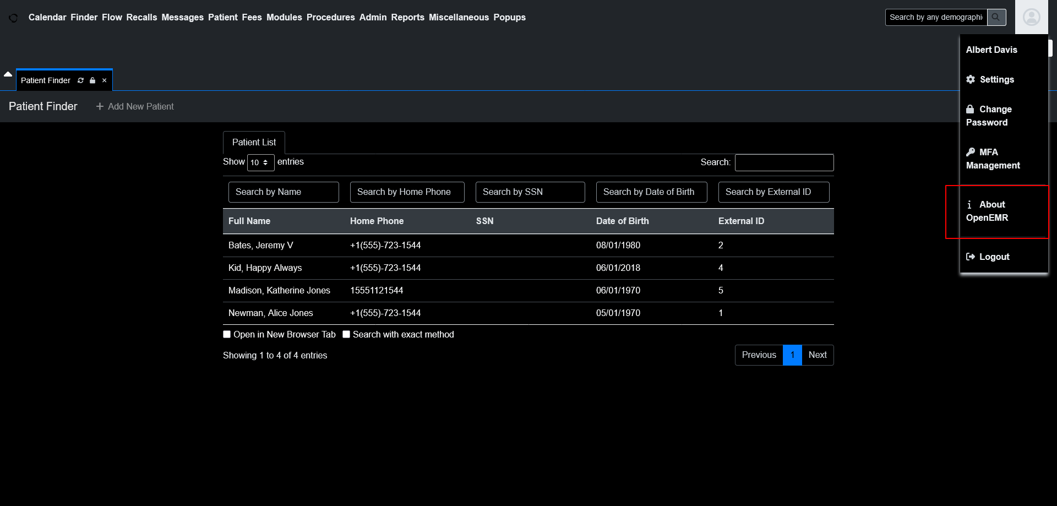The width and height of the screenshot is (1057, 506).
Task: Check Search with exact method option
Action: click(x=346, y=334)
